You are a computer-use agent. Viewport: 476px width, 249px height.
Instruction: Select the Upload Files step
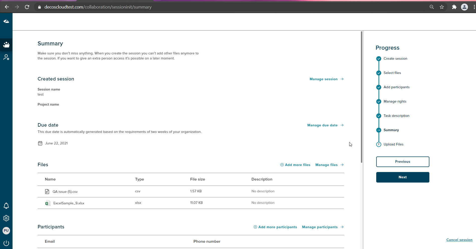(394, 144)
